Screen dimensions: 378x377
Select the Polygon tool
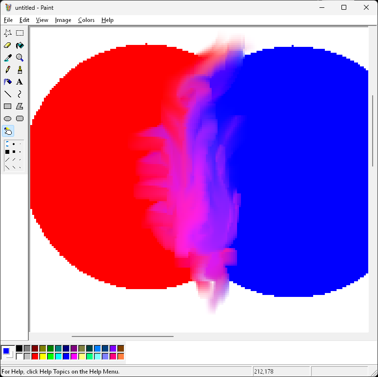point(20,106)
